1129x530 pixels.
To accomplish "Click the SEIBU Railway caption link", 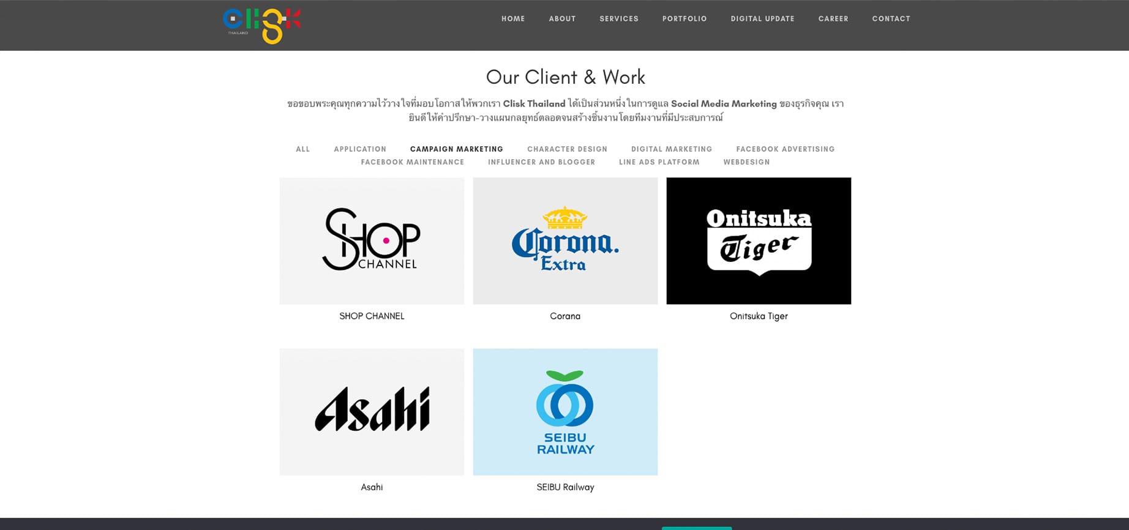I will pos(565,487).
